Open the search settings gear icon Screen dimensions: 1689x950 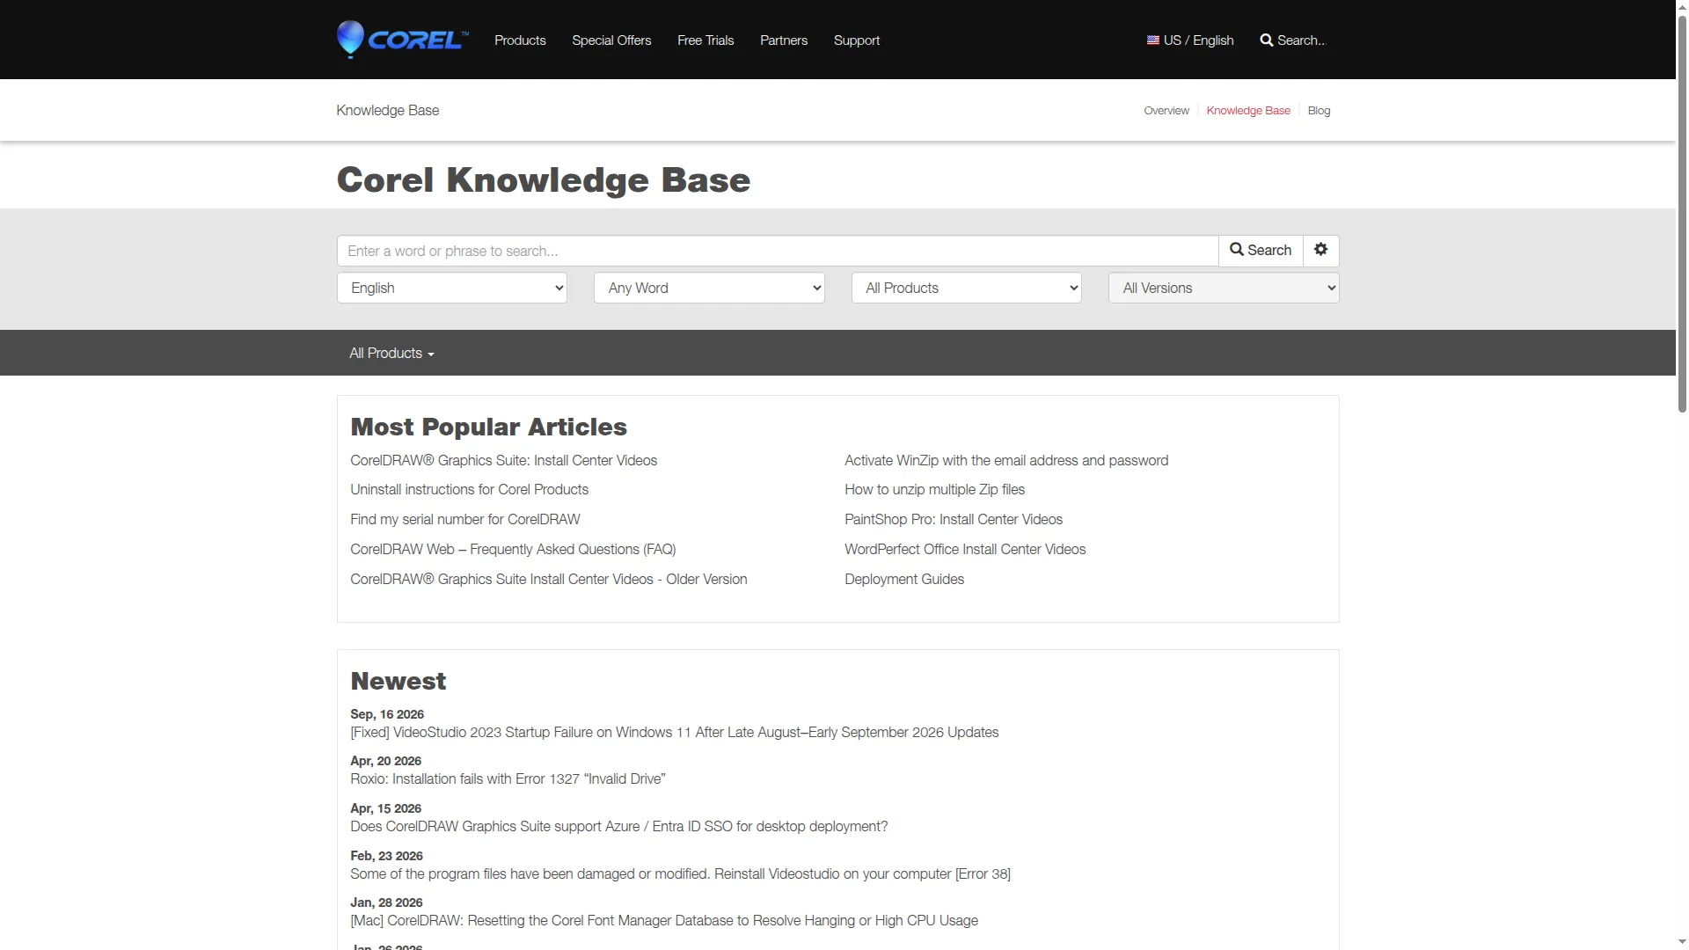pos(1320,250)
